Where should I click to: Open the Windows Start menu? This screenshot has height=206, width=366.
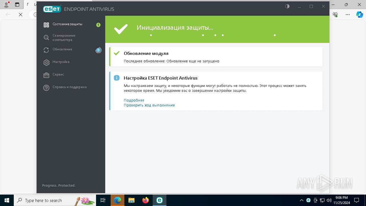[x=7, y=200]
